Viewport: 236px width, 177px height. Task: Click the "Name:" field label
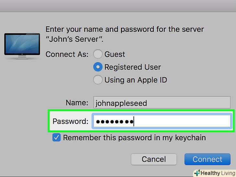77,103
